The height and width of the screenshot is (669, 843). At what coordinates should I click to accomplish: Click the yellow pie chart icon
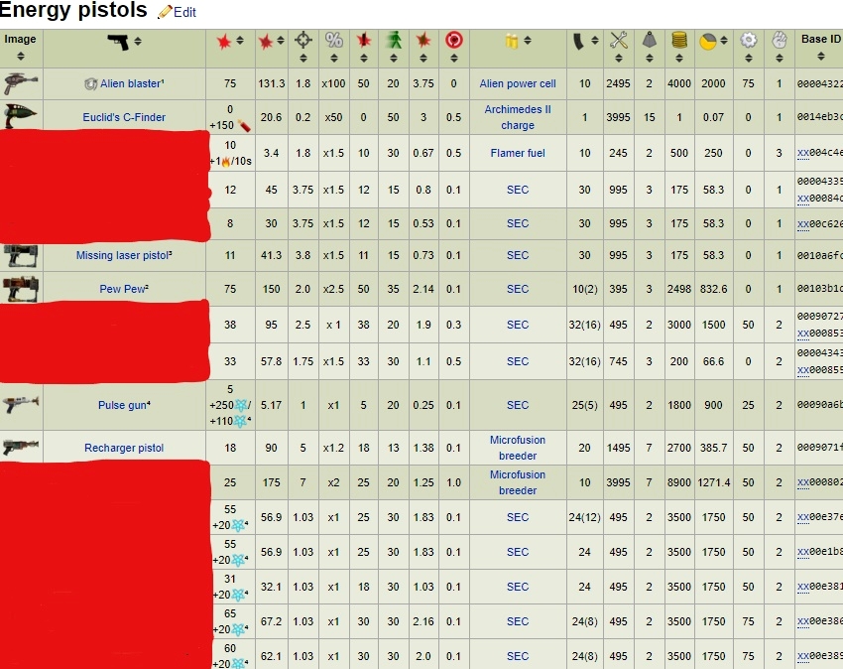pos(708,41)
